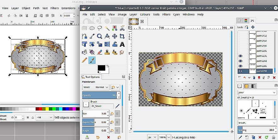Click the Scissors Select tool
This screenshot has height=140, width=278.
[x=122, y=28]
